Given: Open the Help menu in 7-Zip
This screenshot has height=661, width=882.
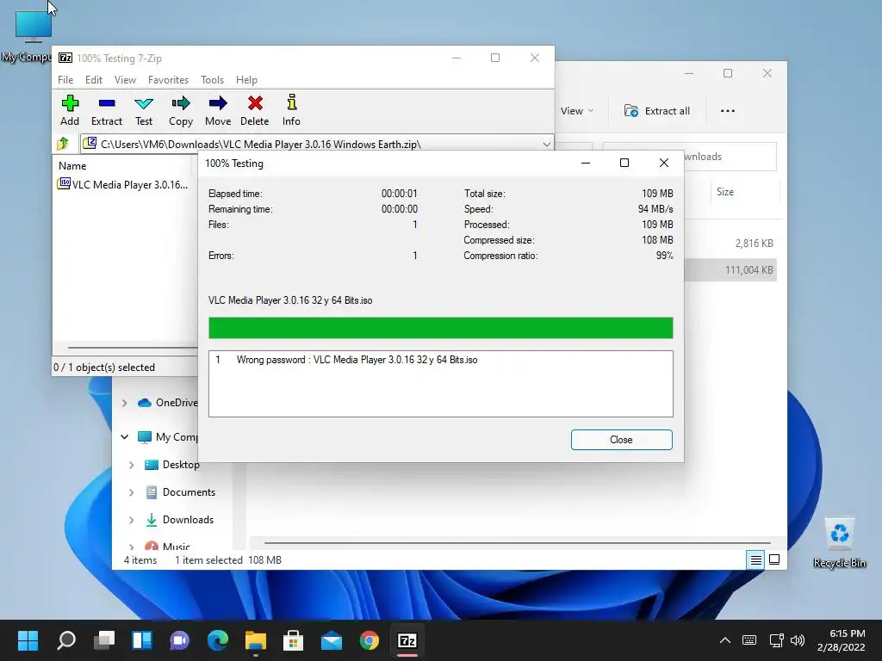Looking at the screenshot, I should (246, 80).
